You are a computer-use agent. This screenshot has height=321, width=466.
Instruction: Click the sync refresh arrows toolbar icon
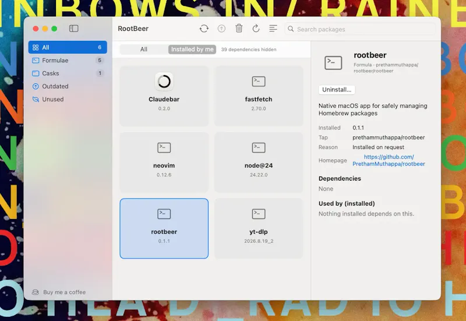204,29
